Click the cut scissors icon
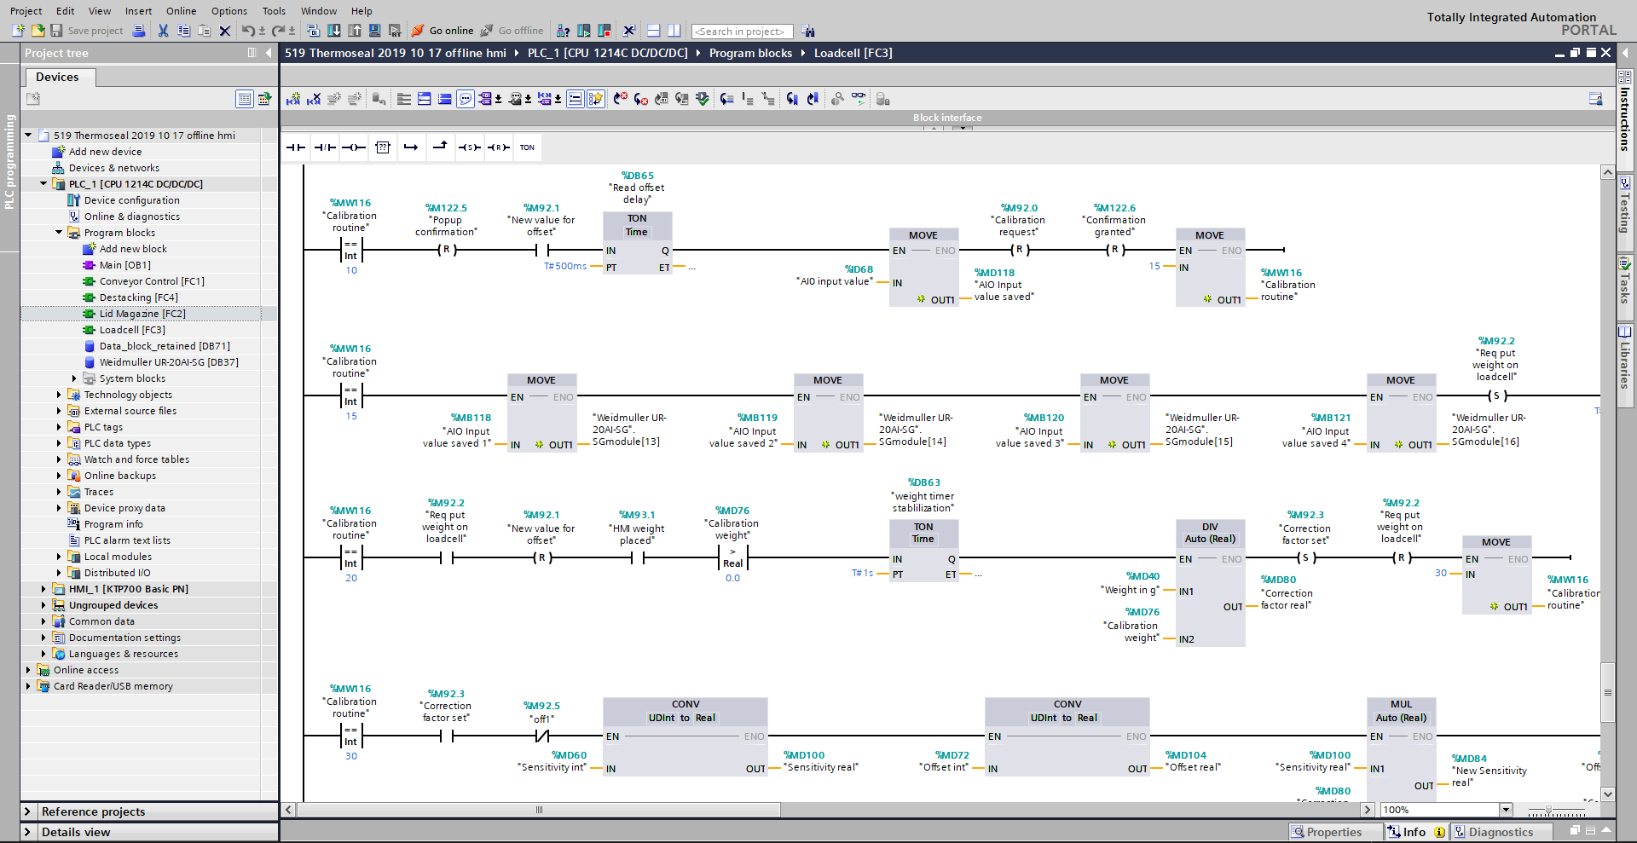This screenshot has height=843, width=1637. (x=163, y=31)
